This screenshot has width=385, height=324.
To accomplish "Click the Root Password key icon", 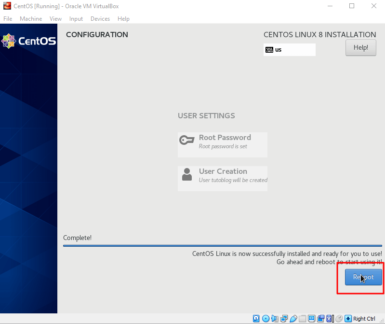I will [x=187, y=140].
